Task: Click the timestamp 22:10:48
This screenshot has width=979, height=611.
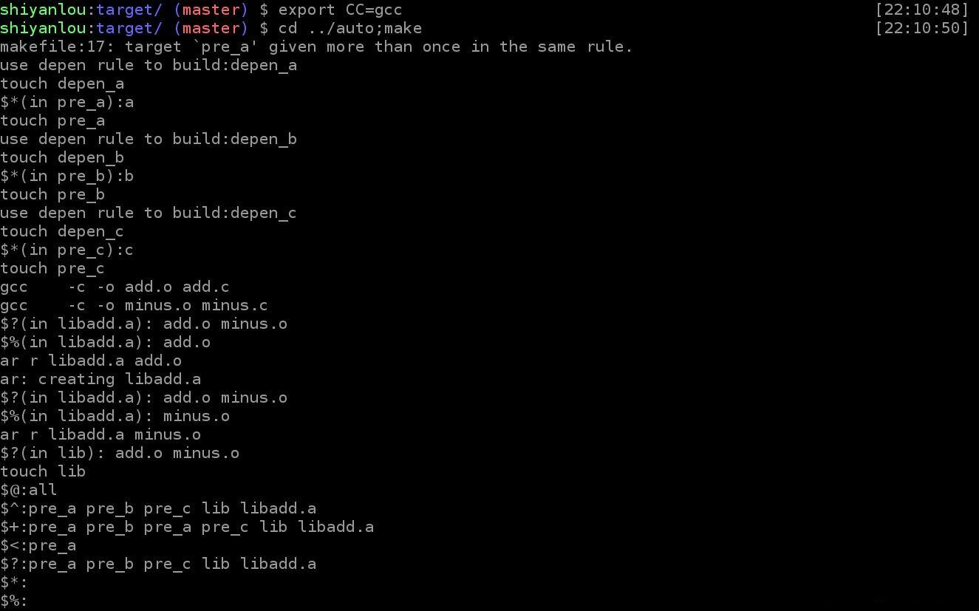Action: click(x=921, y=10)
